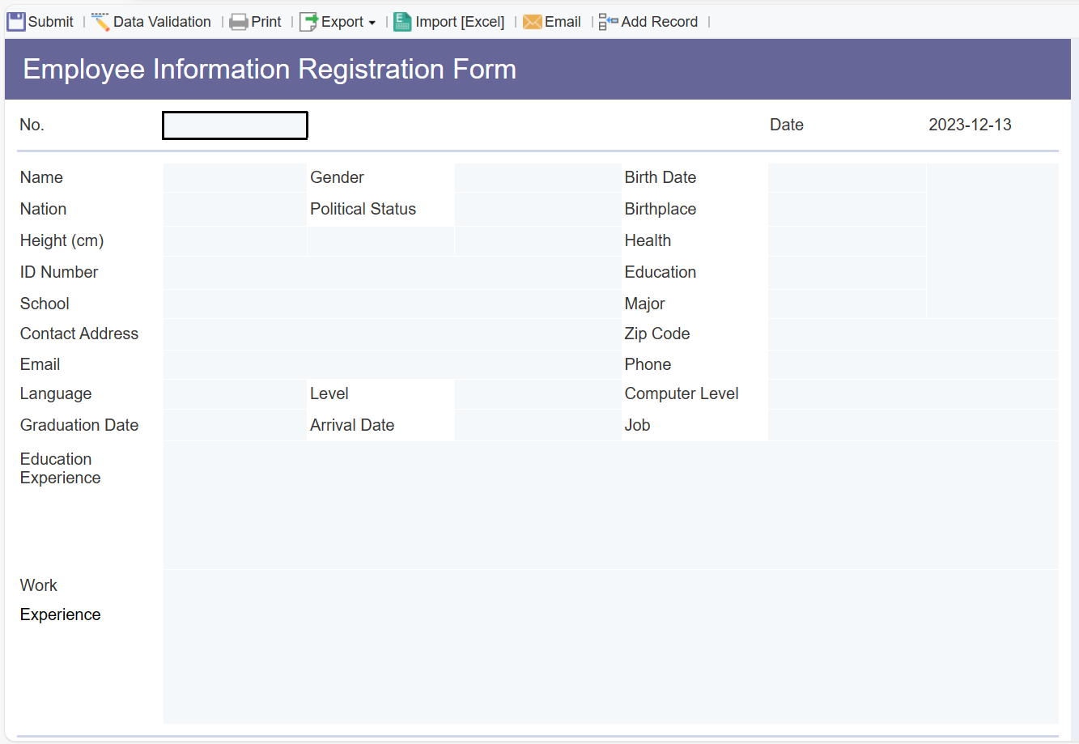Click the School input field

click(x=392, y=304)
